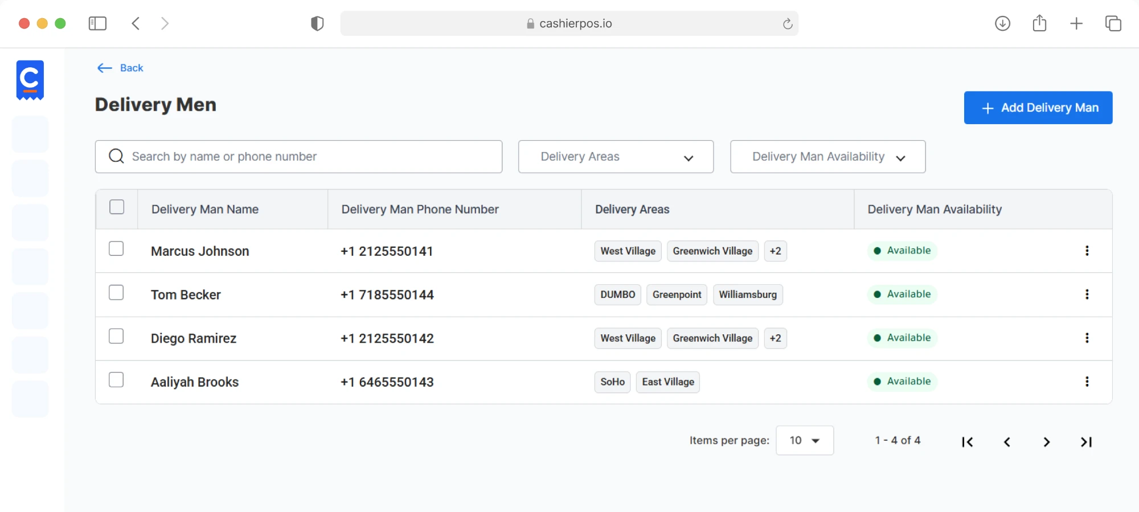
Task: Click Diego Ramirez's Greenwich Village tag
Action: 712,338
